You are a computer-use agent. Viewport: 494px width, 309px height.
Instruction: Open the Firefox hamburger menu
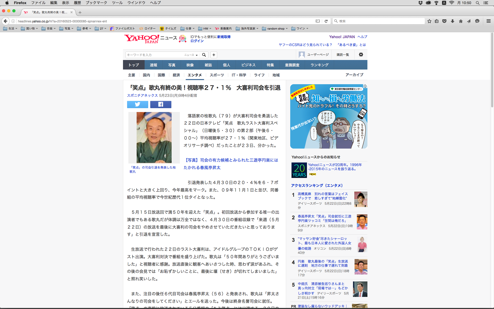488,21
